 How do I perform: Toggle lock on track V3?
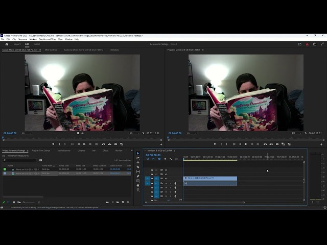(x=152, y=170)
